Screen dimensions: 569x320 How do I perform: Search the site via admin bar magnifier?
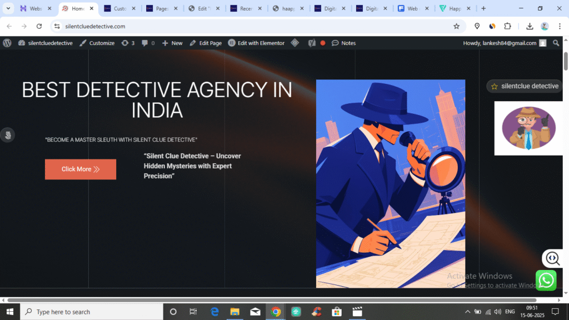tap(556, 43)
